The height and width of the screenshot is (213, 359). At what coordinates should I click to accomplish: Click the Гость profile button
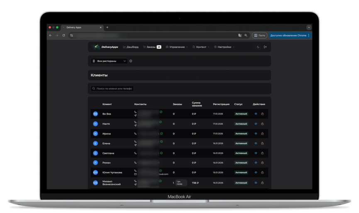click(259, 36)
